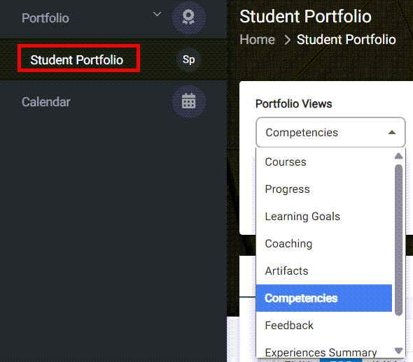Image resolution: width=413 pixels, height=362 pixels.
Task: Go to Home breadcrumb link
Action: coord(257,40)
